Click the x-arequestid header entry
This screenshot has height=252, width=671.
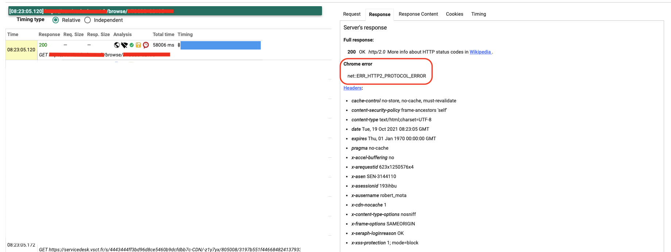tap(383, 167)
